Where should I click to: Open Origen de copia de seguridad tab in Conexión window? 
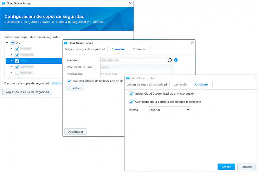pyautogui.click(x=85, y=49)
